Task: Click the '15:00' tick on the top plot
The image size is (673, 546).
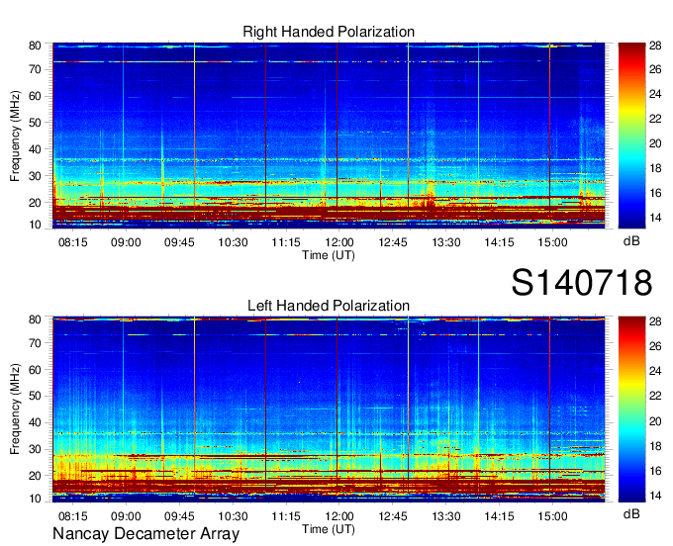Action: [552, 242]
